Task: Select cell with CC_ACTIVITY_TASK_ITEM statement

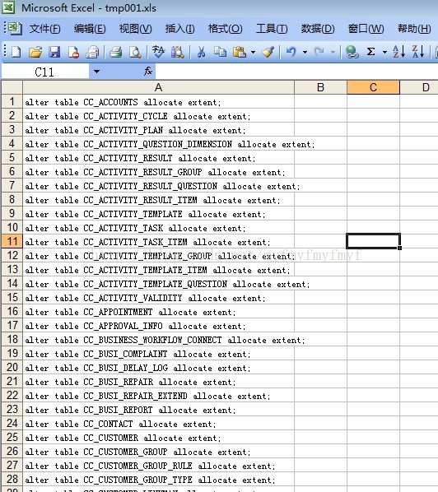Action: tap(159, 242)
